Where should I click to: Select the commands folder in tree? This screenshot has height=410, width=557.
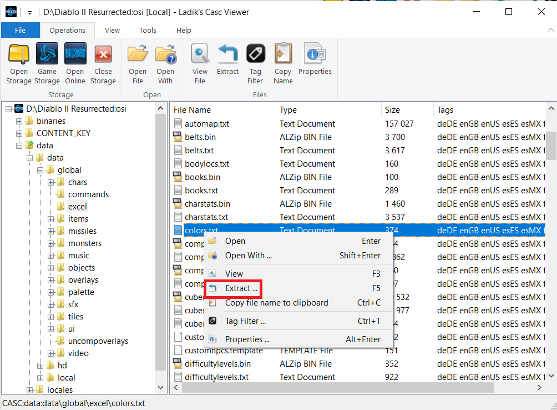[88, 194]
